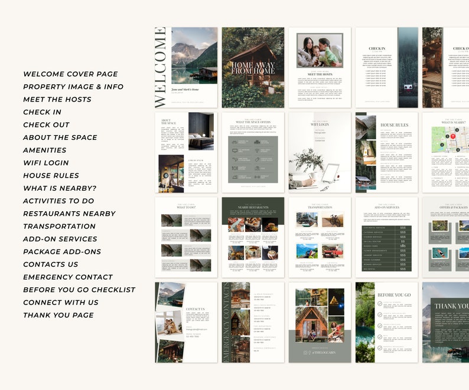Viewport: 469px width, 390px height.
Task: Click the hosts family photo on Meet the Hosts page
Action: pos(320,51)
